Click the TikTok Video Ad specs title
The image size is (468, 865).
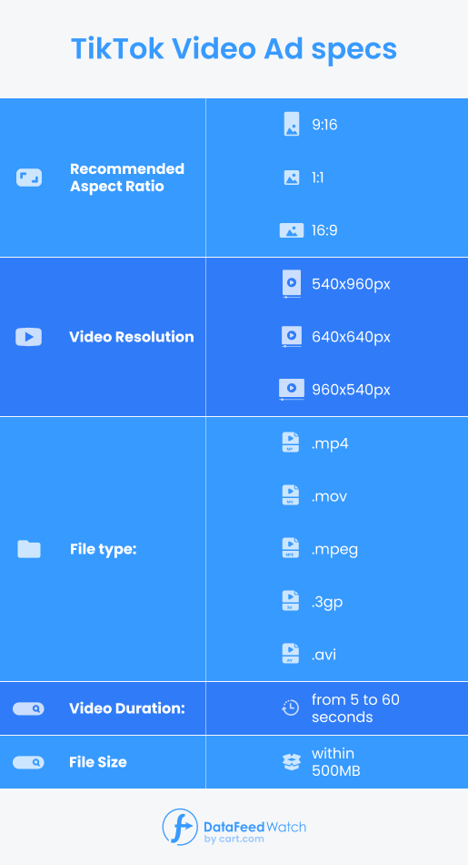234,49
